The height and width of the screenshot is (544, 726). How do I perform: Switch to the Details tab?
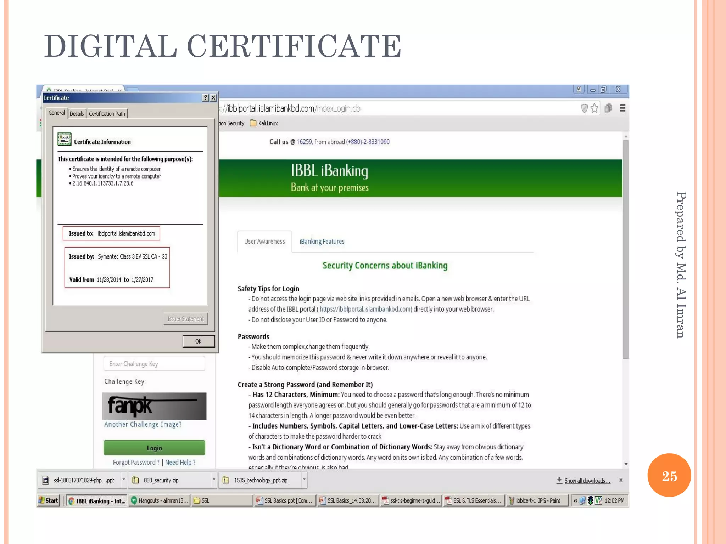(x=77, y=114)
